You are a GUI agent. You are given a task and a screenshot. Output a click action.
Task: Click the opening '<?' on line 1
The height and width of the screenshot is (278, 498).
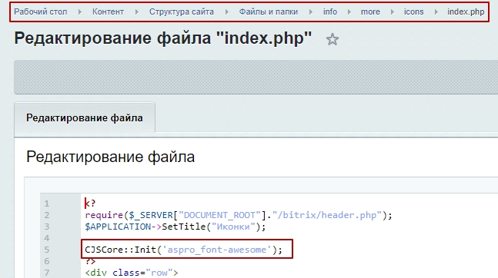tap(90, 204)
